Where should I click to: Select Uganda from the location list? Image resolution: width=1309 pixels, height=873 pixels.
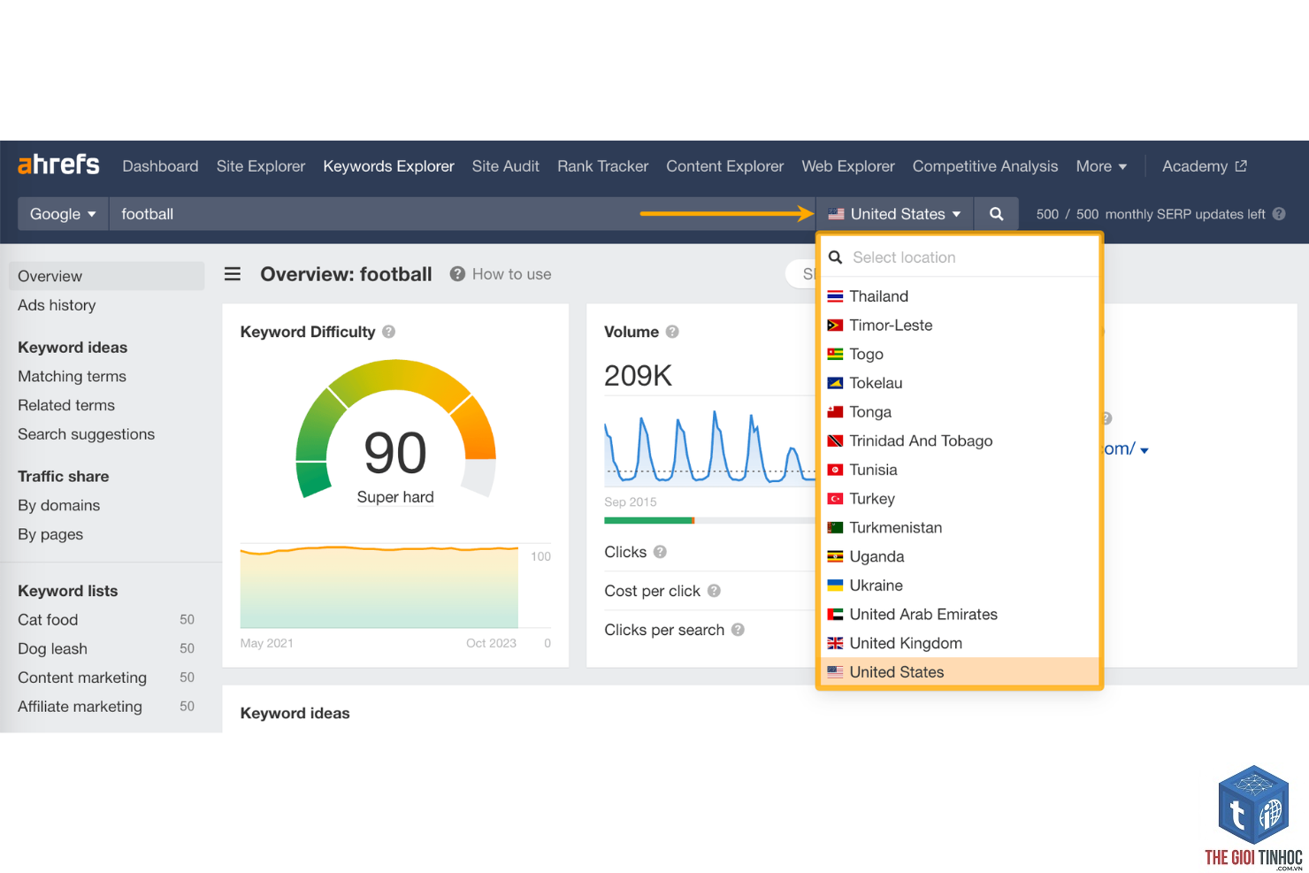960,556
